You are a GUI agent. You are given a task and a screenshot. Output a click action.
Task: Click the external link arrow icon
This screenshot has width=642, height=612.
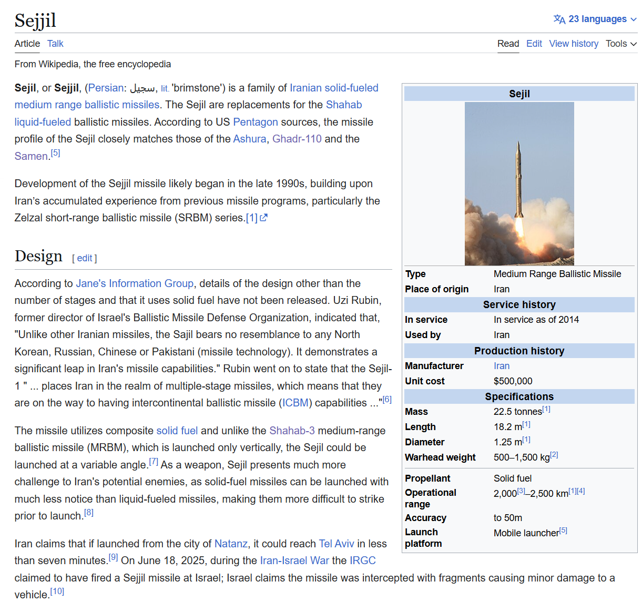[x=263, y=218]
